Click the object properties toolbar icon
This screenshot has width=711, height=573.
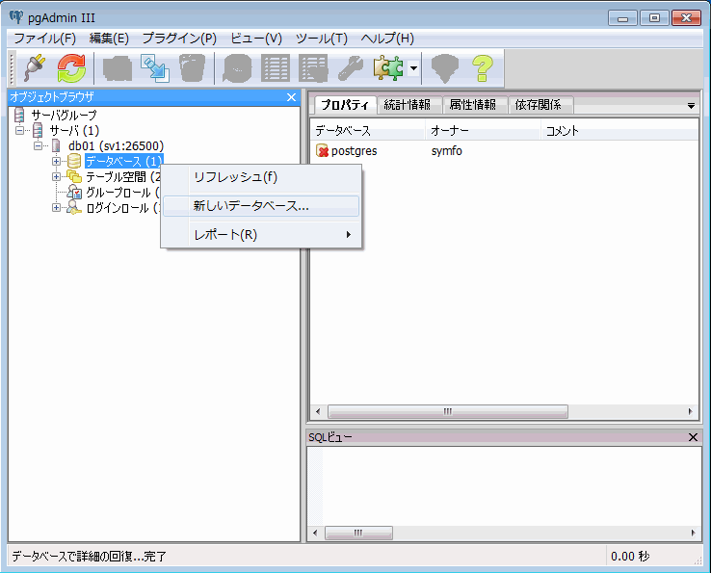[118, 68]
